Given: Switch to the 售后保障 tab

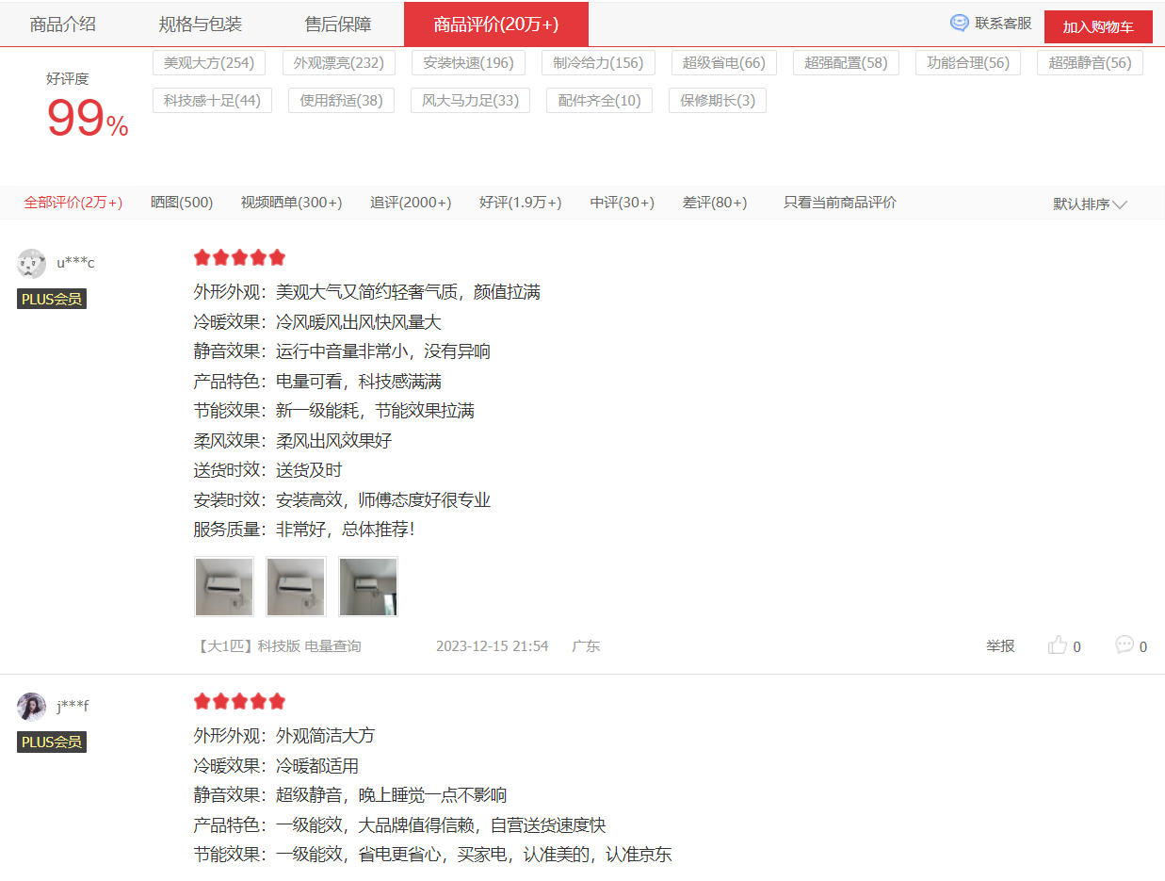Looking at the screenshot, I should (338, 24).
